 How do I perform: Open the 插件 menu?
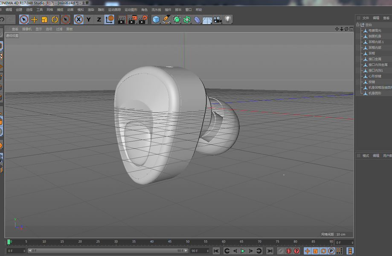[x=168, y=10]
